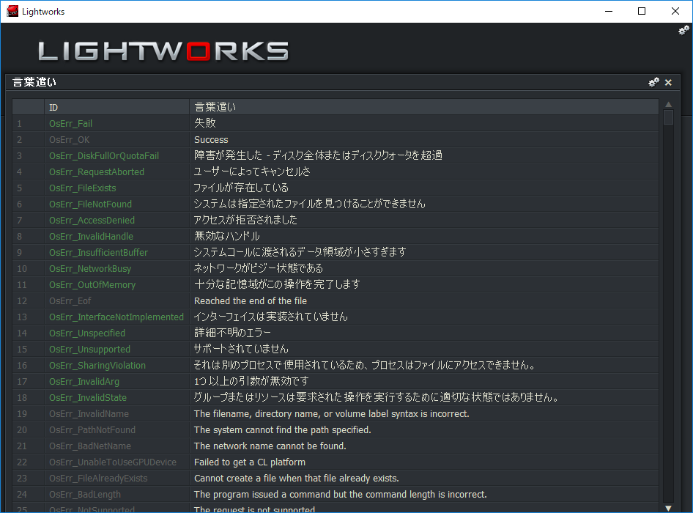The width and height of the screenshot is (693, 513).
Task: Select OsErr_PathNotFound entry
Action: 116,430
